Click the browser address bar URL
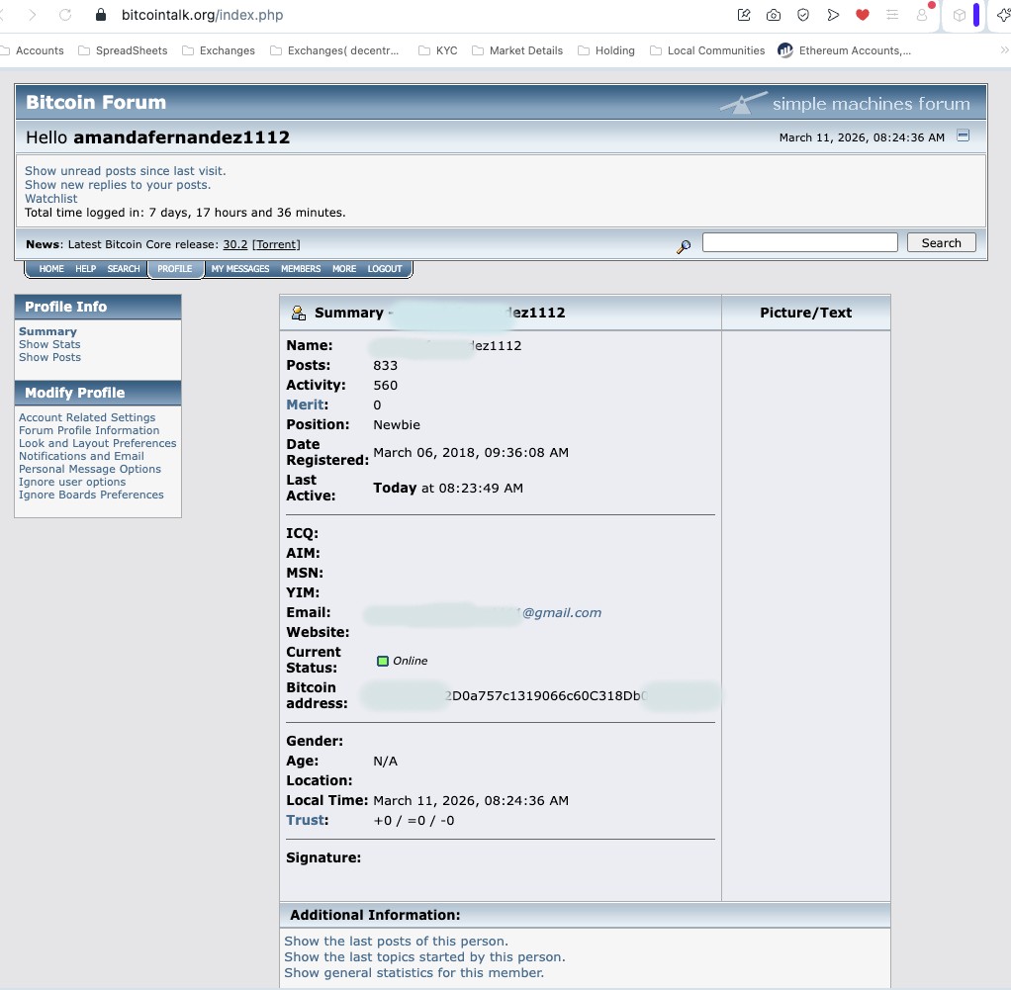The width and height of the screenshot is (1011, 990). pos(203,15)
